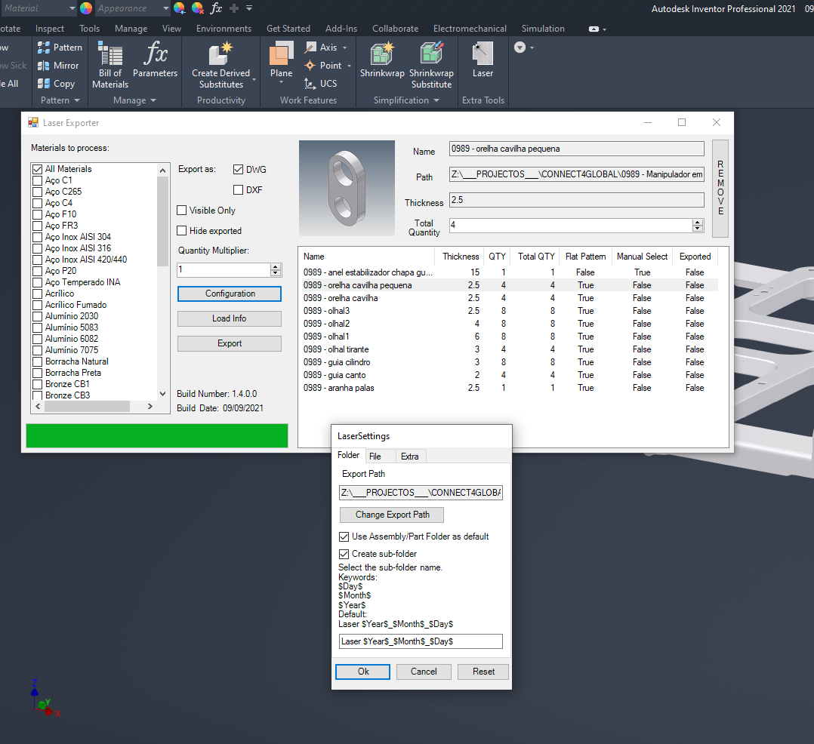Screen dimensions: 814x744
Task: Check the Aço C1 material
Action: (38, 180)
